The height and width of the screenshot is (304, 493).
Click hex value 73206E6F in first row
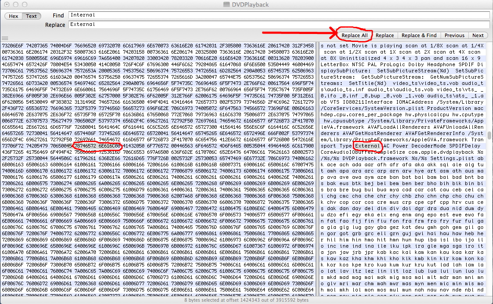tap(13, 46)
